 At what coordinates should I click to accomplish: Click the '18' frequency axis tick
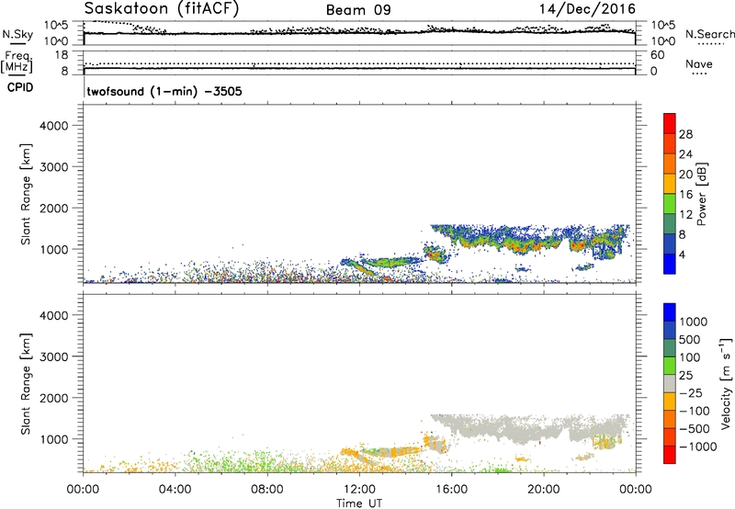coord(62,55)
